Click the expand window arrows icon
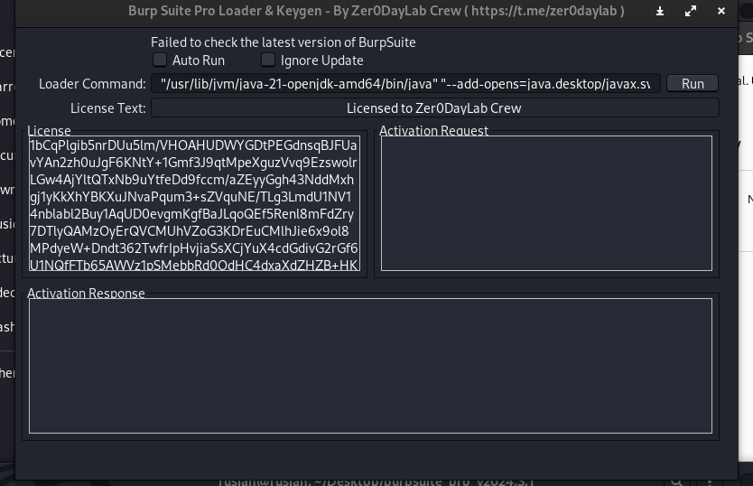The image size is (753, 486). tap(691, 11)
